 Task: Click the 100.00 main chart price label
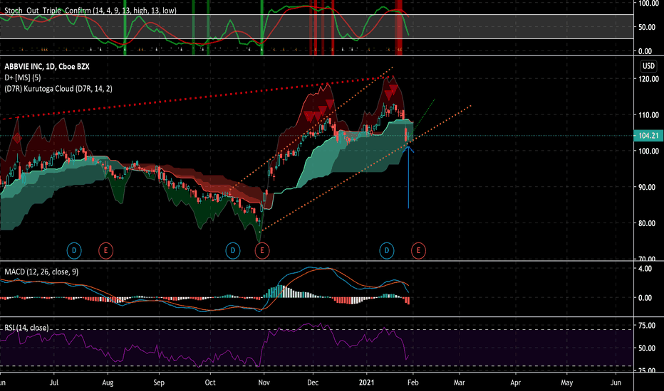tap(648, 151)
